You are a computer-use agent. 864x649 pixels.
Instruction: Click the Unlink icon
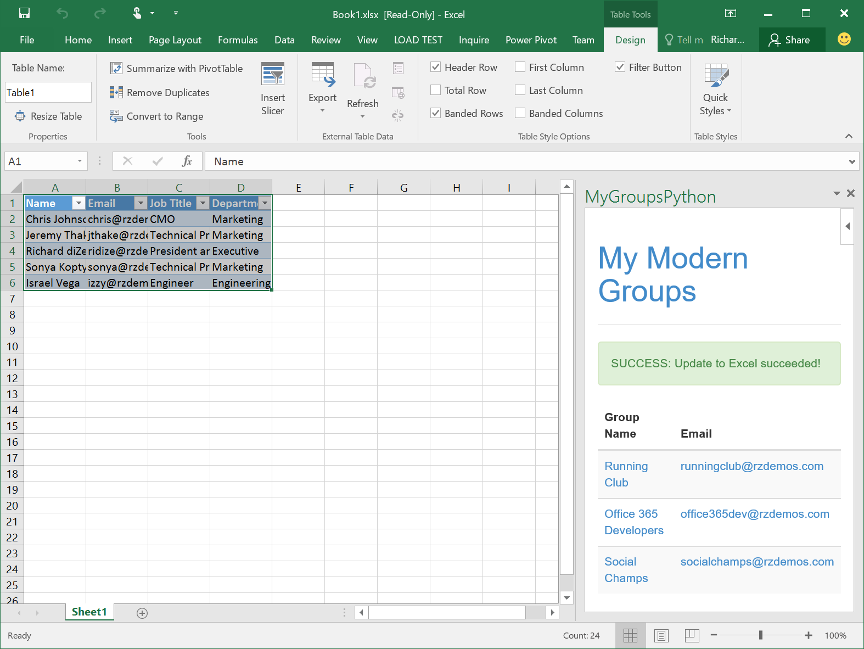coord(398,115)
